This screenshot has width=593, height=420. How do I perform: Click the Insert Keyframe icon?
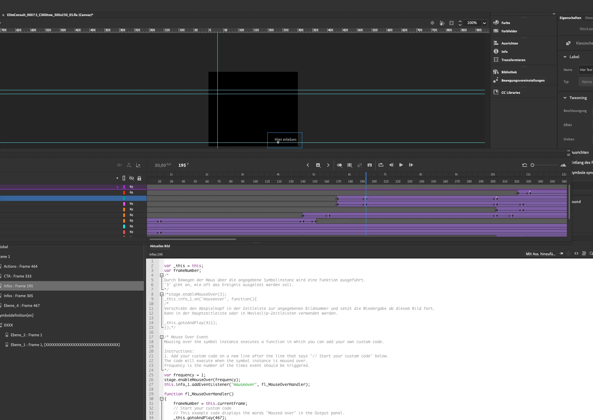pyautogui.click(x=318, y=165)
